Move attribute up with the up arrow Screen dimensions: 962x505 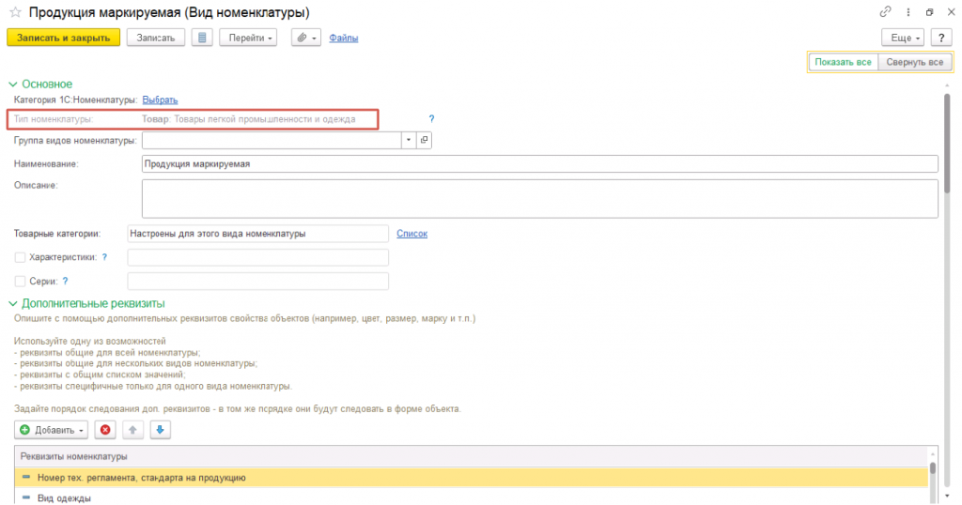click(132, 430)
